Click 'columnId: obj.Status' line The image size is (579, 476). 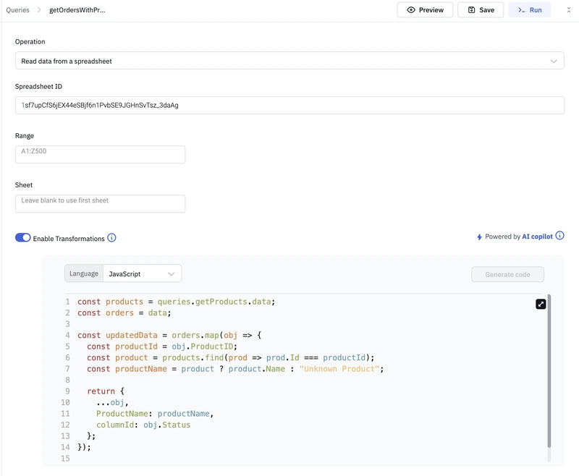pos(143,425)
